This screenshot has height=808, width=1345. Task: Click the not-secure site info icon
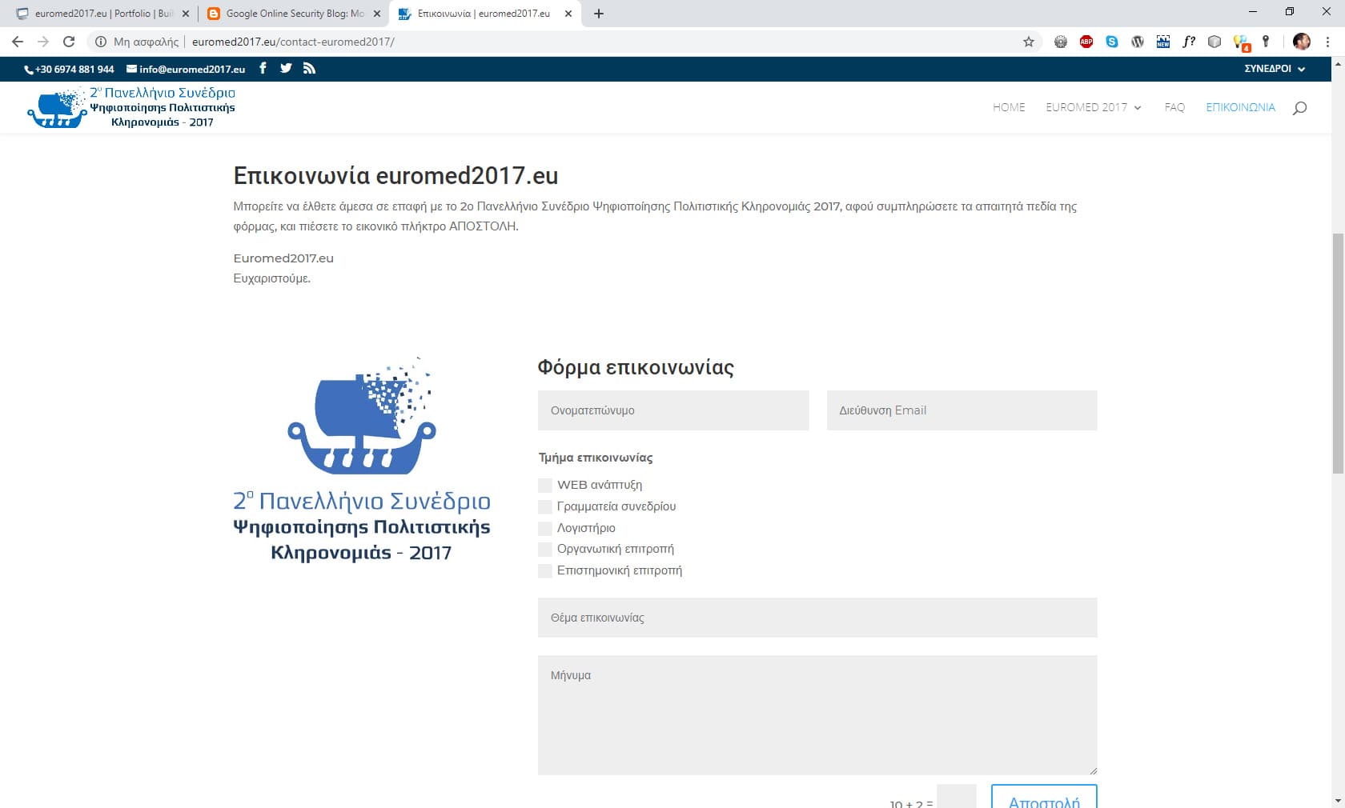click(101, 42)
